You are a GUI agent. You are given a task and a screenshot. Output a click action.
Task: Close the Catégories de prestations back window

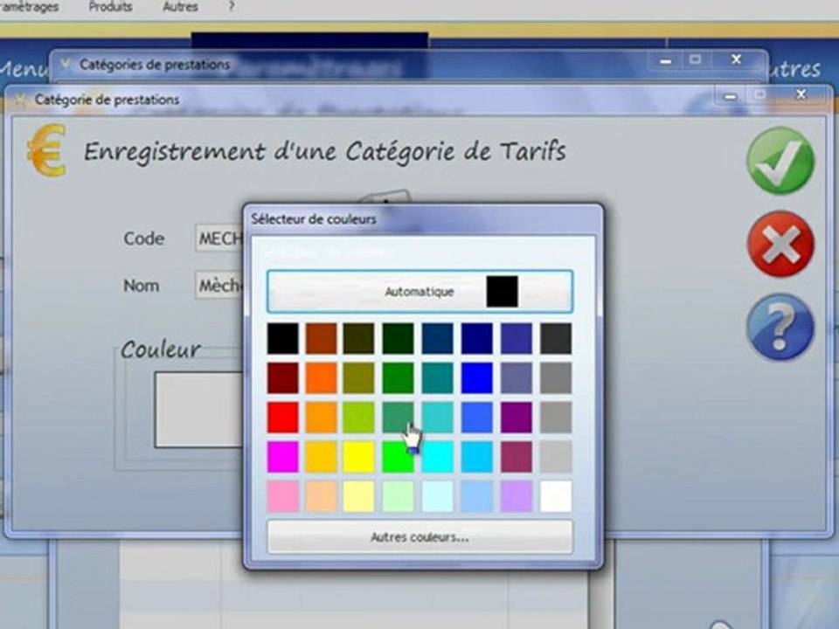coord(737,59)
